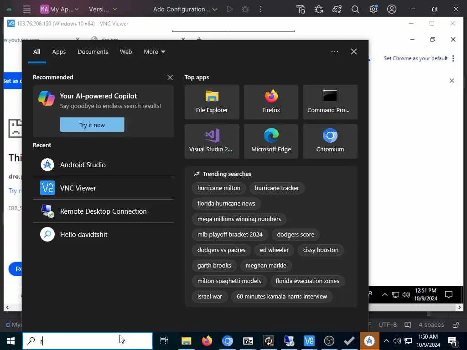The width and height of the screenshot is (467, 350).
Task: Launch Microsoft Edge from Top apps
Action: point(271,141)
